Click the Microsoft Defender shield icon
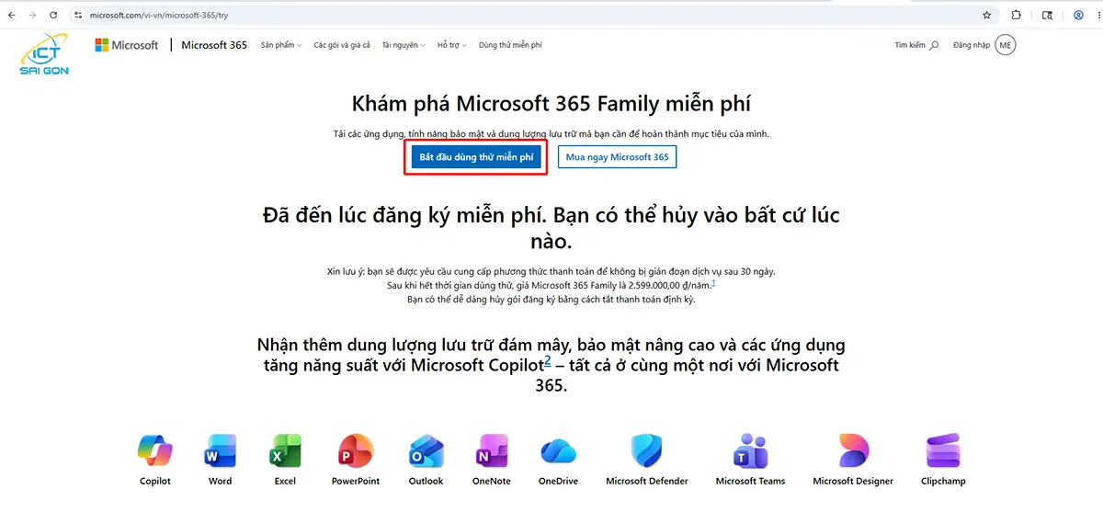Viewport: 1103px width, 512px height. point(647,450)
